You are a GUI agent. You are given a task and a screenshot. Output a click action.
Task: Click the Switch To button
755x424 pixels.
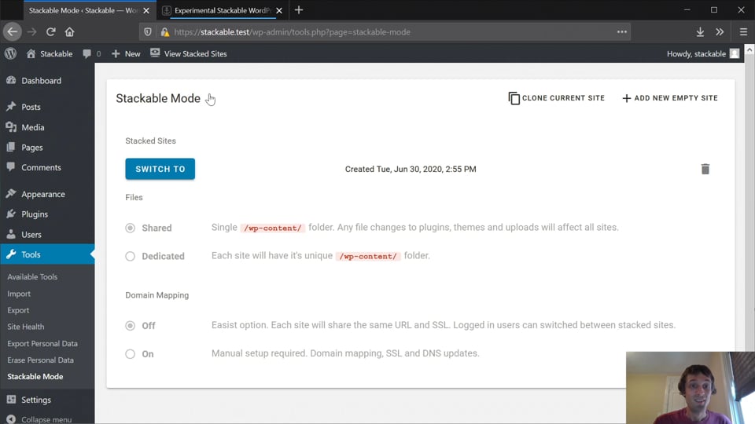pyautogui.click(x=160, y=169)
